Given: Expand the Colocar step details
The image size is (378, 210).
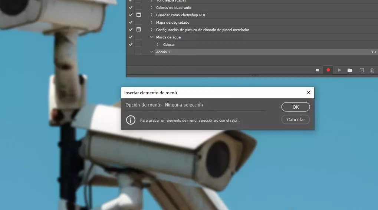Looking at the screenshot, I should coord(158,44).
